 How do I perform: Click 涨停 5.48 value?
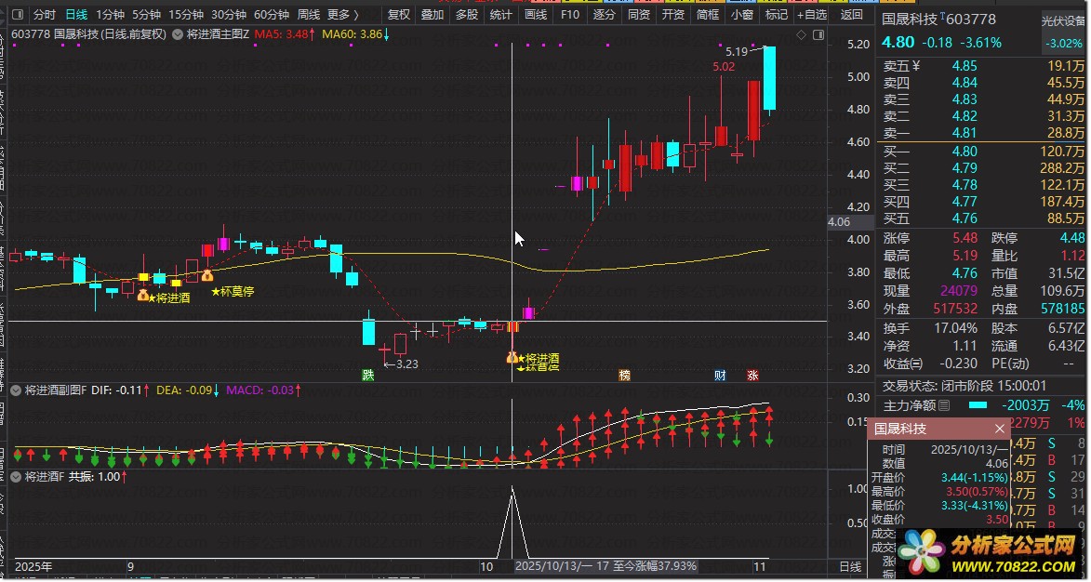(965, 238)
